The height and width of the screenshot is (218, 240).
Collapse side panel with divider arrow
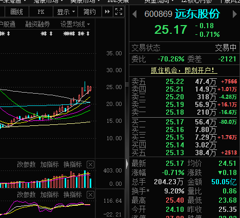coord(127,164)
